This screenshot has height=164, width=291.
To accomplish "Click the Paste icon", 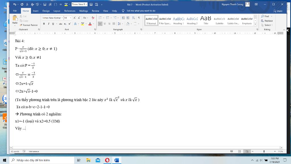I will pyautogui.click(x=15, y=18).
